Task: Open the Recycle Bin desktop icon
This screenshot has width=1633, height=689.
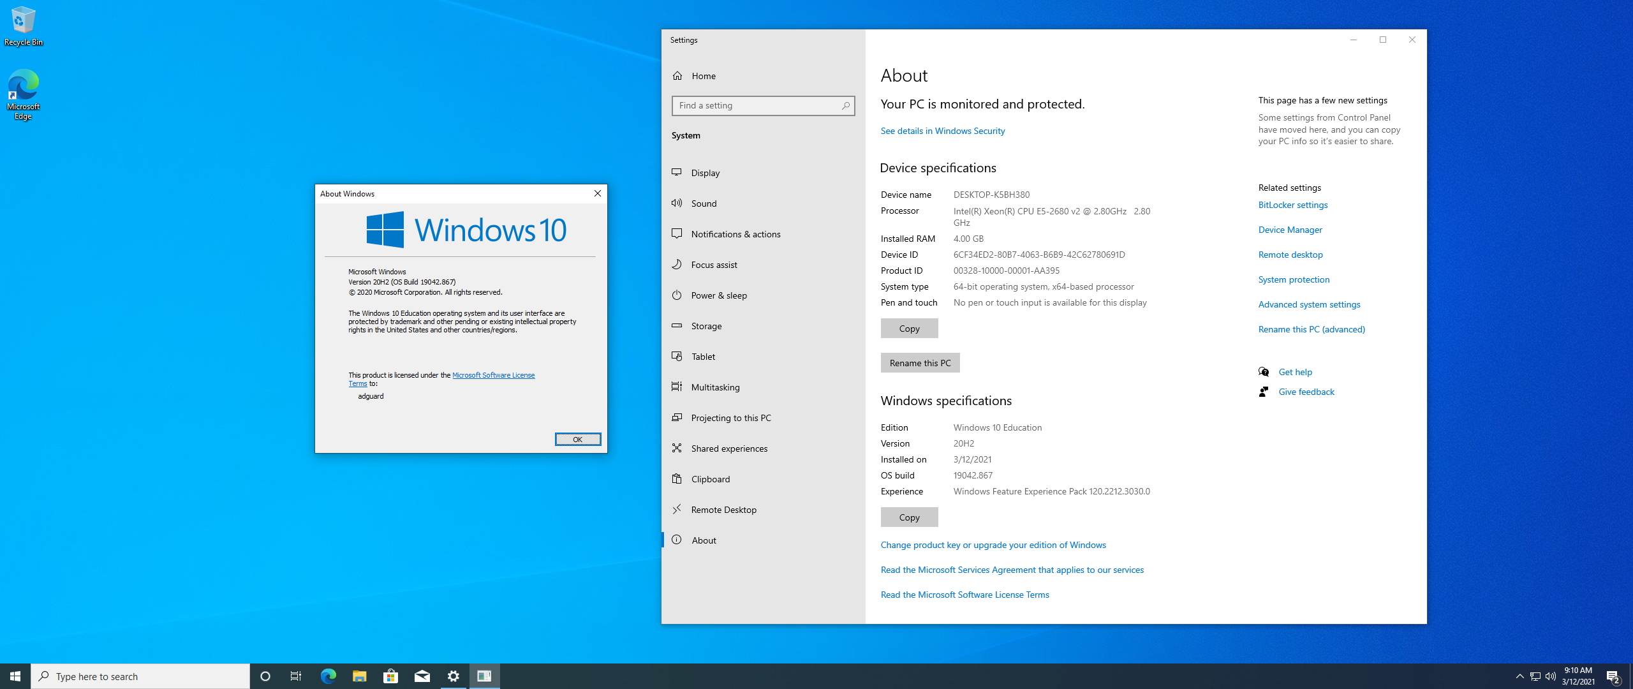Action: (24, 26)
